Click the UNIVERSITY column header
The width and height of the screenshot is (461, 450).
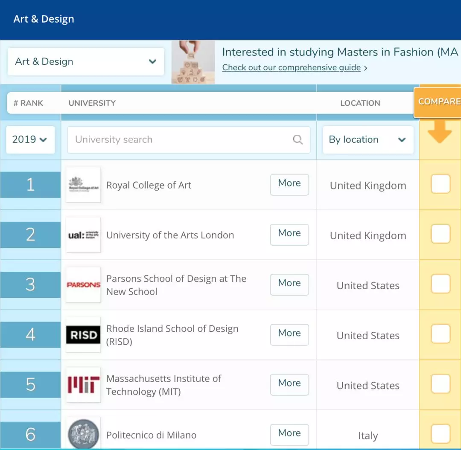pos(92,103)
